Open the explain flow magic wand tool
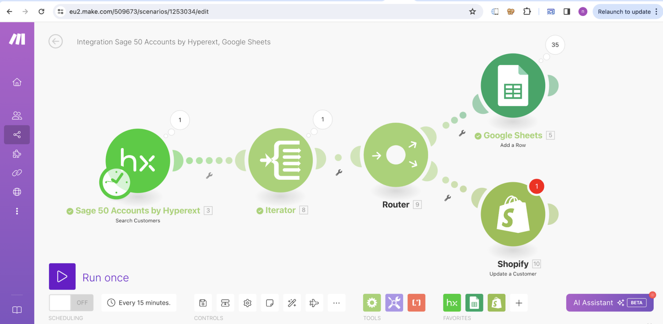The image size is (663, 324). (292, 303)
